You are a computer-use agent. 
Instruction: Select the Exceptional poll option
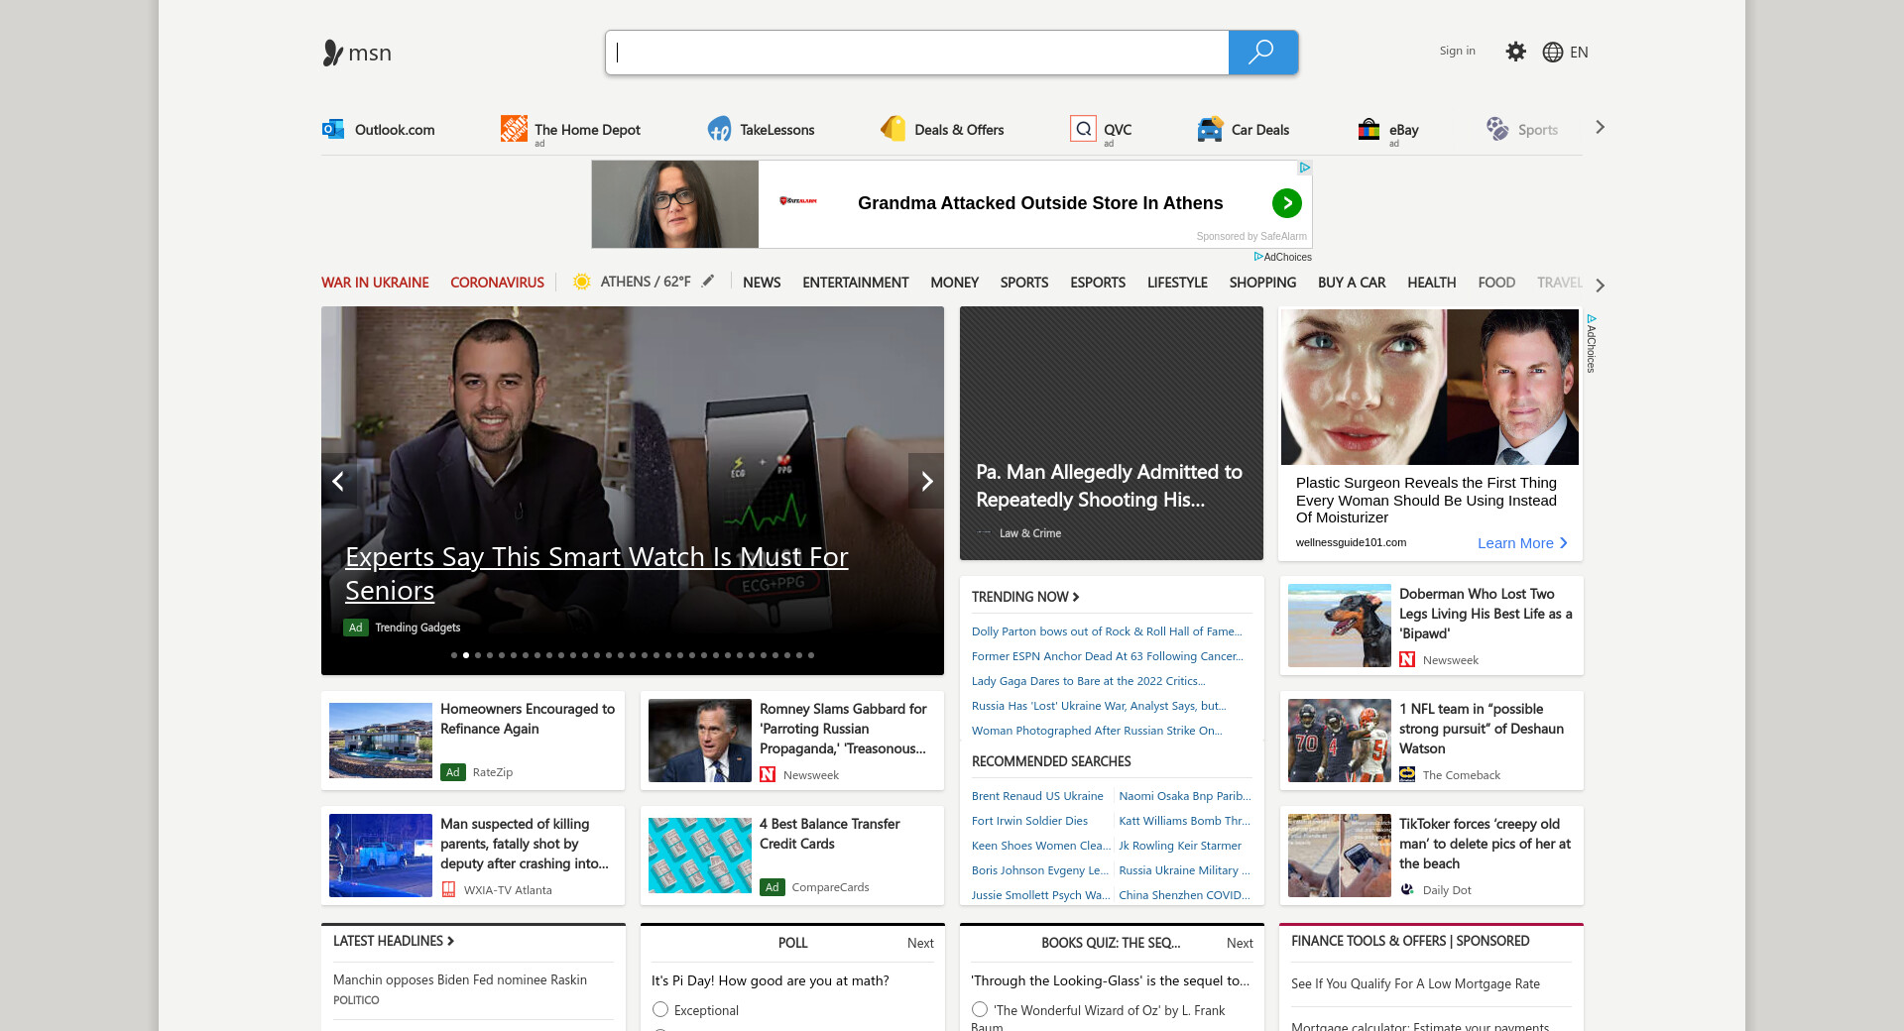click(660, 1009)
